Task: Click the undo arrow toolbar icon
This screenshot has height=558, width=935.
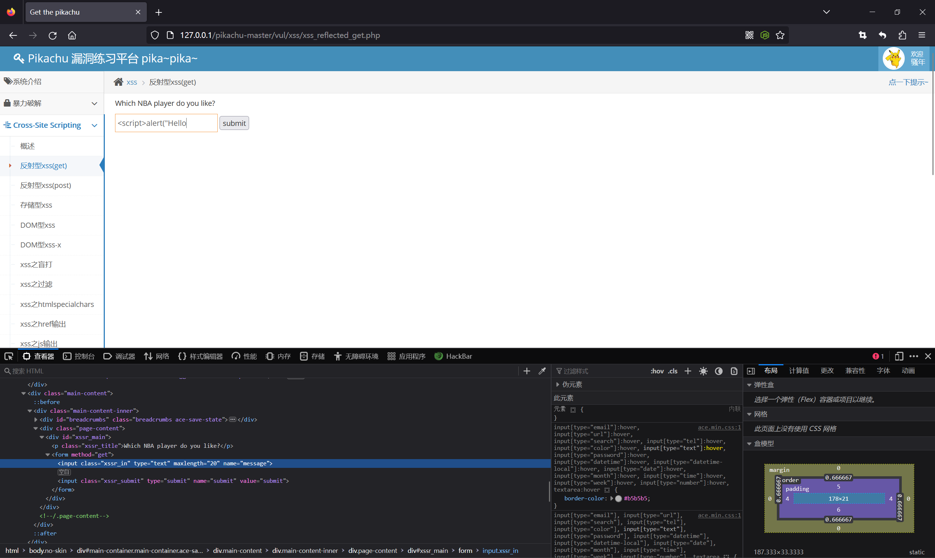Action: click(x=882, y=35)
